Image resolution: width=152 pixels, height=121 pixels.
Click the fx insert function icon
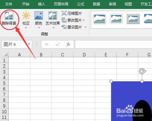click(x=68, y=44)
